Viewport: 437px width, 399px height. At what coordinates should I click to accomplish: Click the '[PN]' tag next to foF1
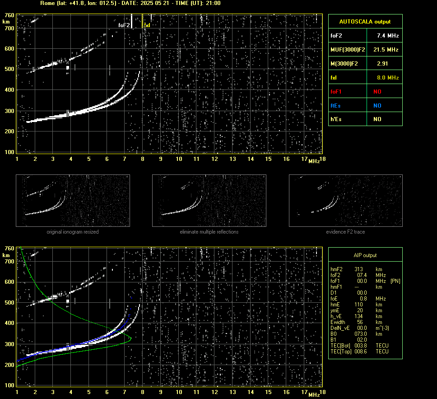pyautogui.click(x=395, y=281)
